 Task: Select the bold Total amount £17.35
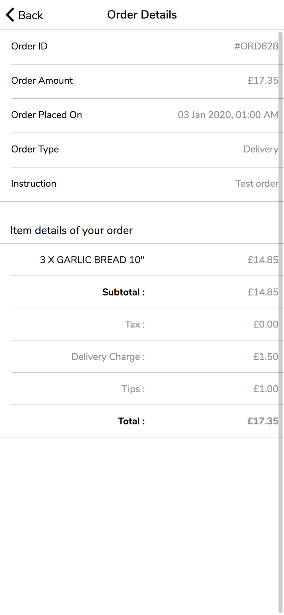pos(263,421)
